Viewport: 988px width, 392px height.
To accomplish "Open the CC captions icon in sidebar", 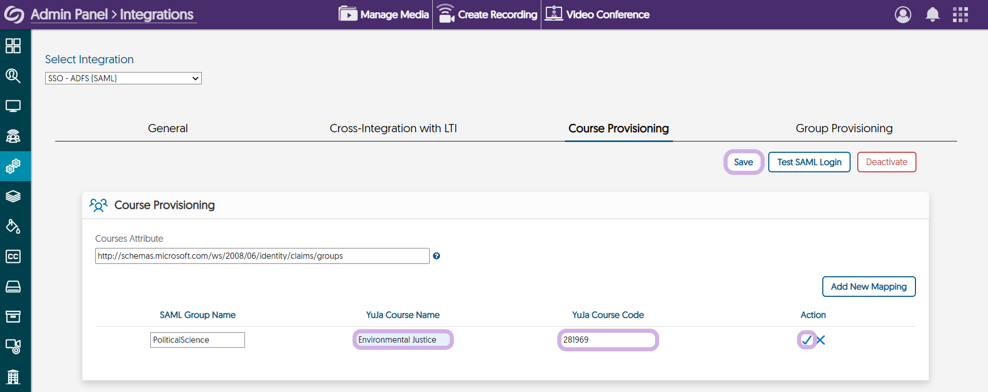I will pos(13,256).
